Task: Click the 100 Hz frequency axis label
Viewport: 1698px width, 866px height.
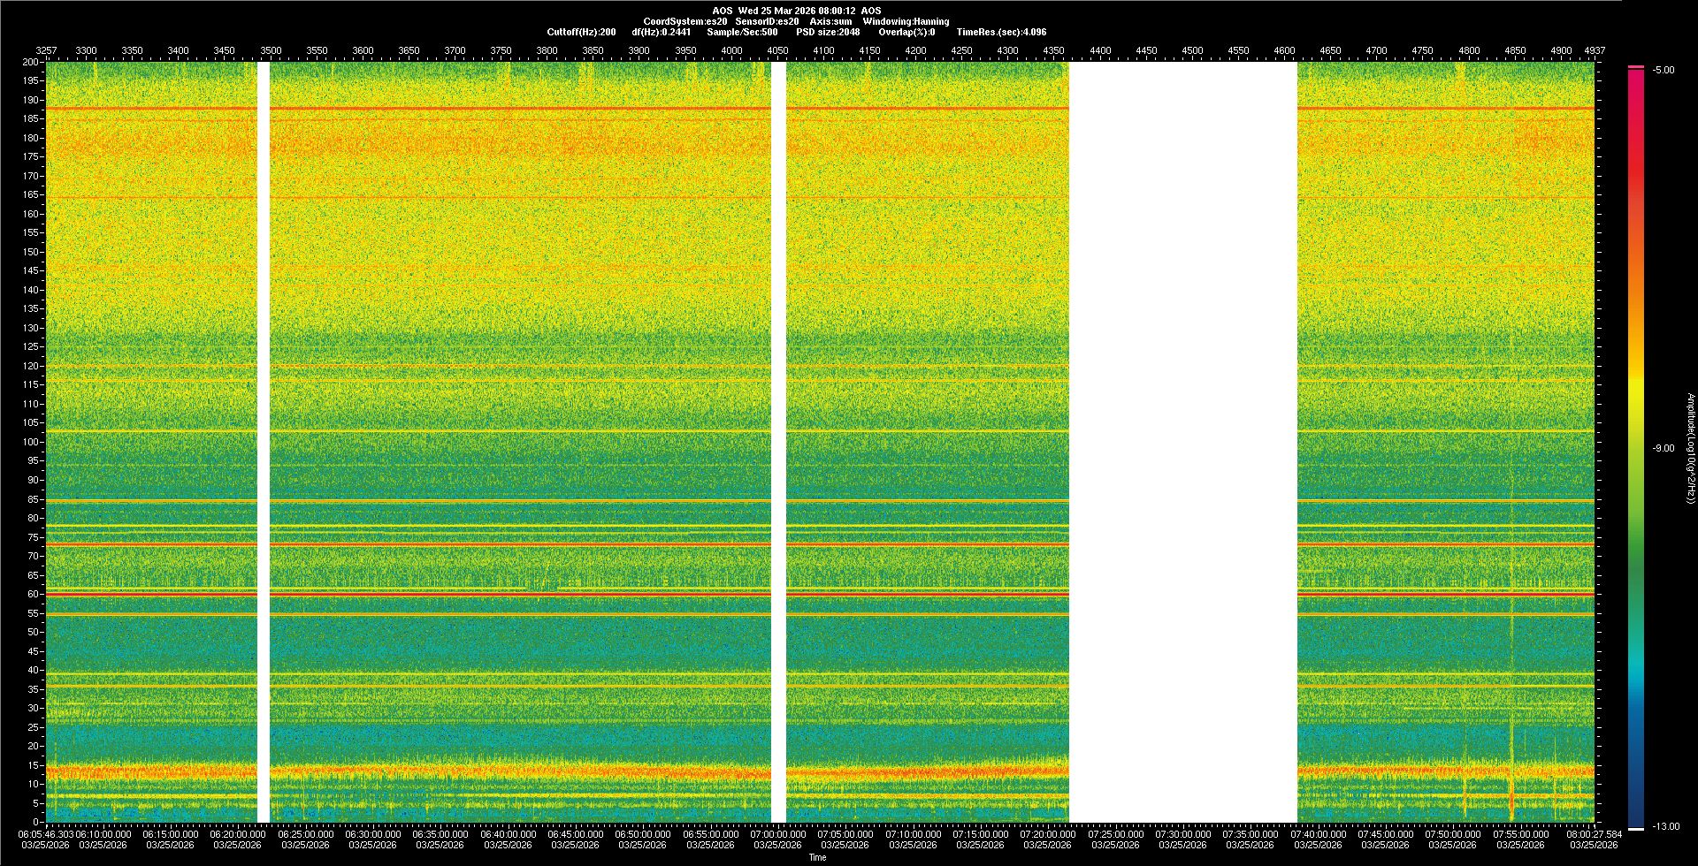Action: click(x=32, y=442)
